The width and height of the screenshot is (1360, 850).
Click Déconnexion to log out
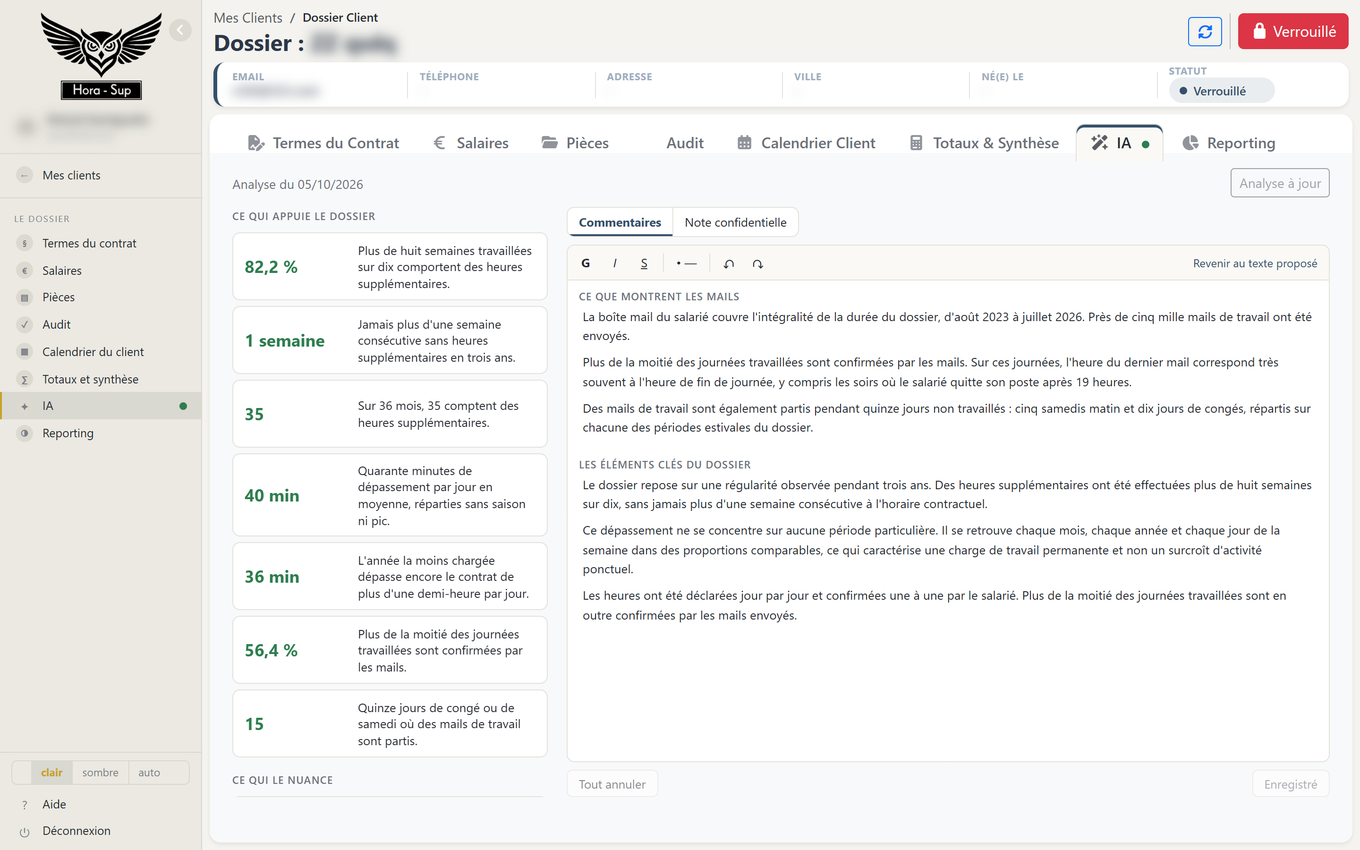tap(101, 831)
